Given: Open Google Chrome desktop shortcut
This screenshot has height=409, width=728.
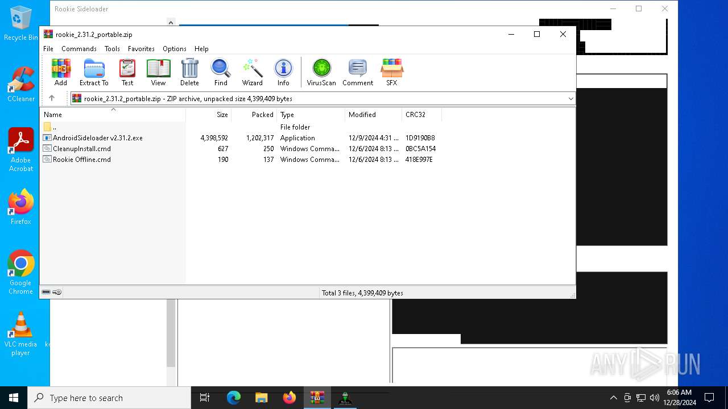Looking at the screenshot, I should (21, 272).
